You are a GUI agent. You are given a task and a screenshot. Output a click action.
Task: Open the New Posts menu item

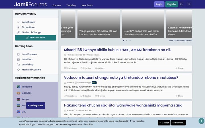(x=87, y=5)
